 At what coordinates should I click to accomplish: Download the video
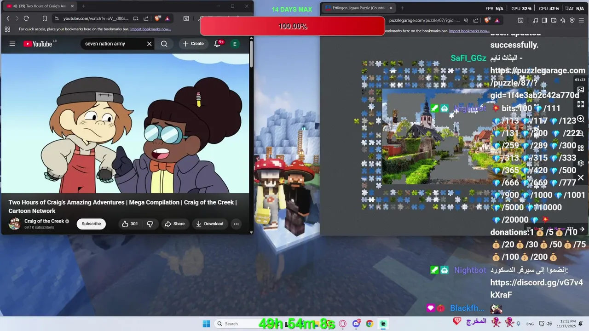click(x=210, y=224)
